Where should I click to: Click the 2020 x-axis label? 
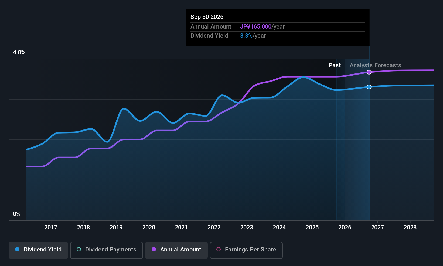(x=149, y=227)
